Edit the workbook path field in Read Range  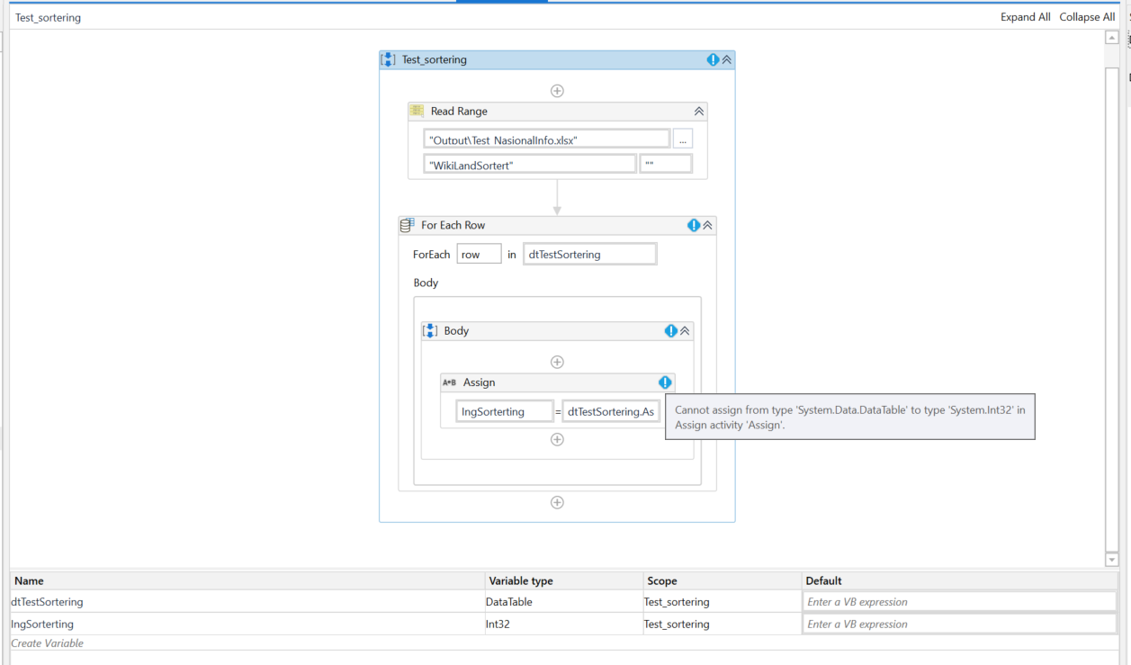point(547,139)
